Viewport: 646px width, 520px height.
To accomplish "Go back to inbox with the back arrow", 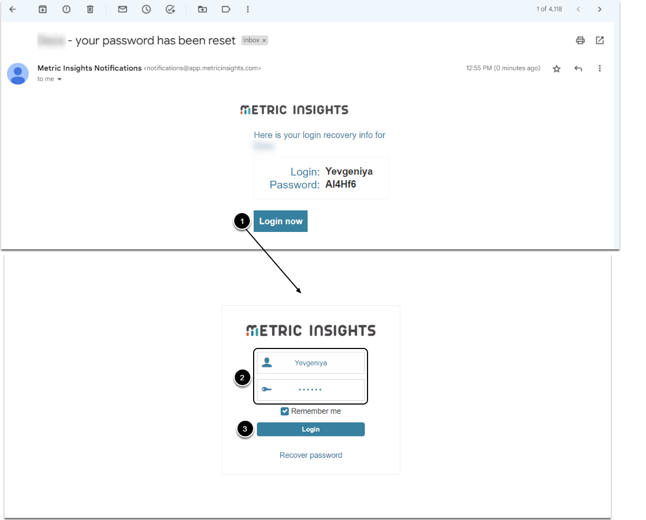I will pos(12,9).
